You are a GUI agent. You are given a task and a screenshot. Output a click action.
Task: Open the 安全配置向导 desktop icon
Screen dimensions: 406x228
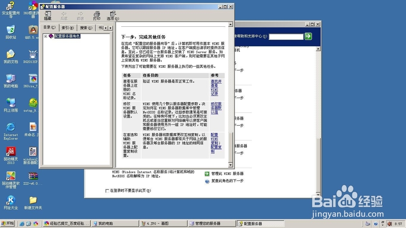(x=11, y=9)
